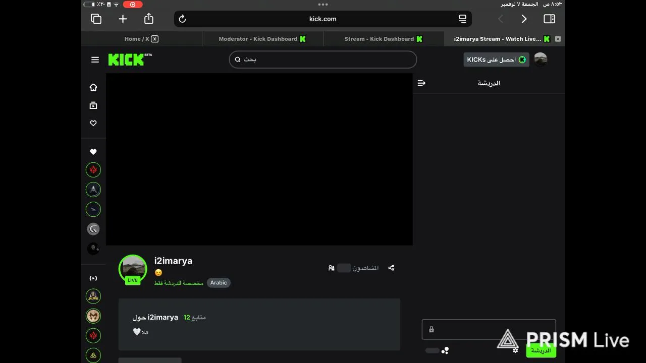
Task: Click the black video player area
Action: pos(259,159)
